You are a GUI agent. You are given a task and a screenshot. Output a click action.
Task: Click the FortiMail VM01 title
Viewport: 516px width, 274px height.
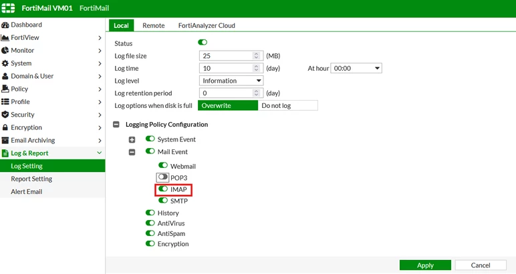tap(47, 8)
